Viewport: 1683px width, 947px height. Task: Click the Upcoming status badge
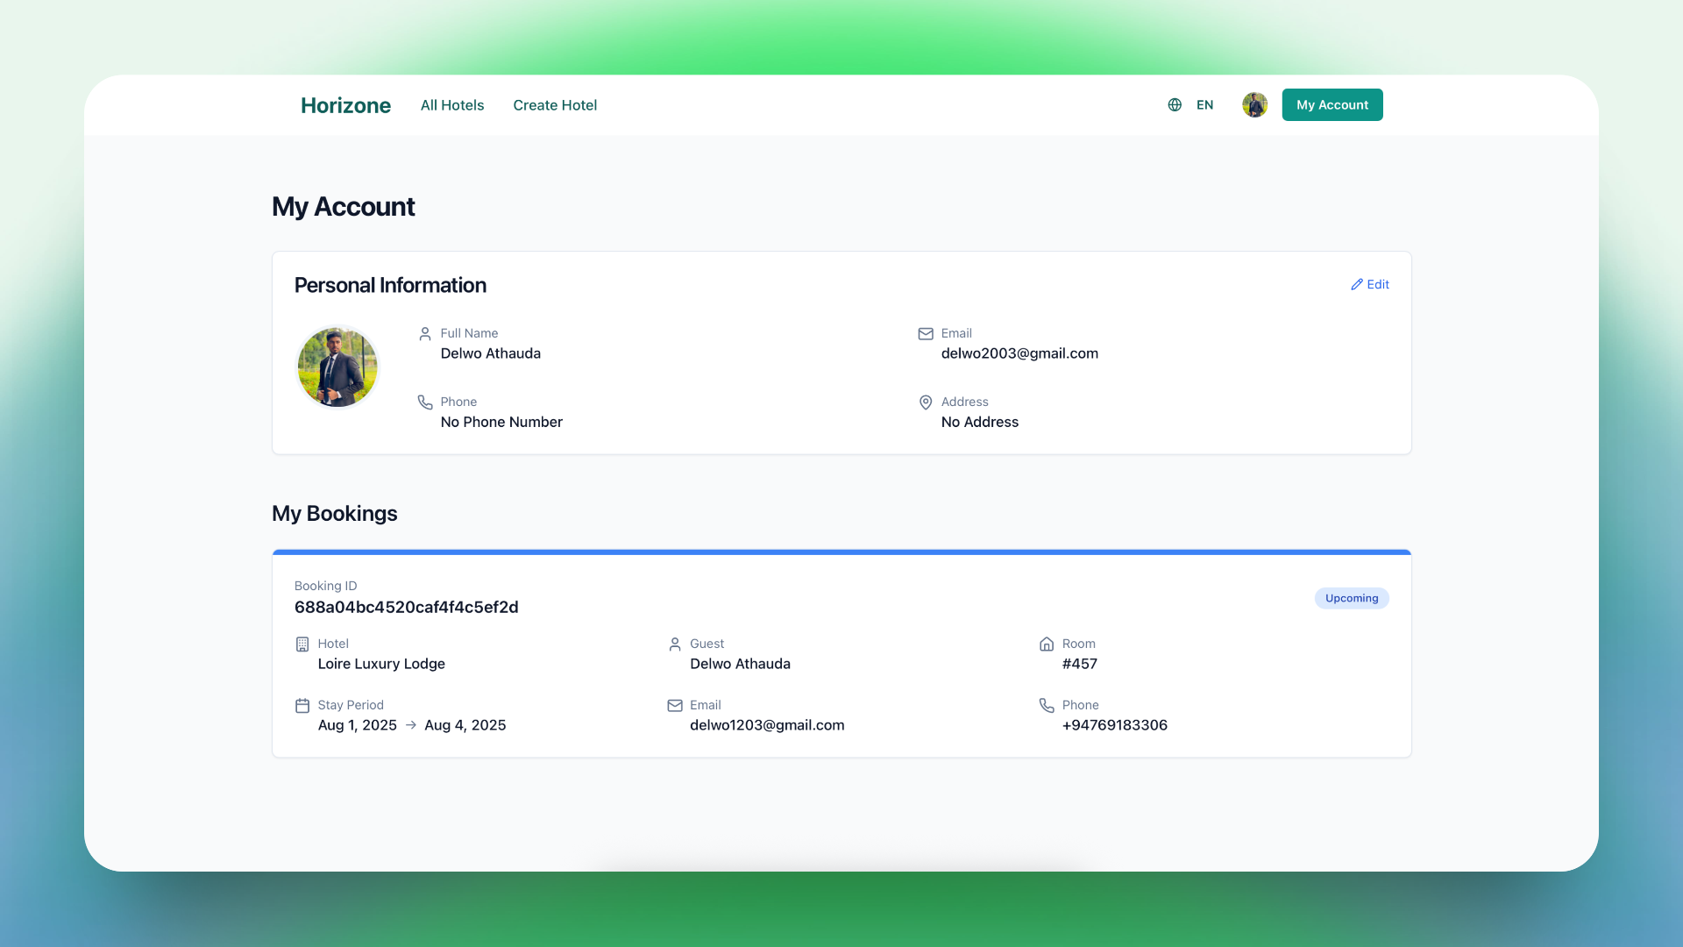click(x=1351, y=598)
